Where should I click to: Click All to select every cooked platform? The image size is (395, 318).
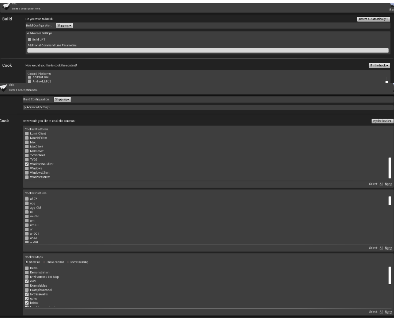[381, 184]
